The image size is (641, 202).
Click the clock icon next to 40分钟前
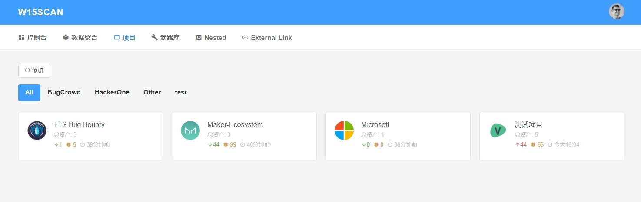click(242, 145)
